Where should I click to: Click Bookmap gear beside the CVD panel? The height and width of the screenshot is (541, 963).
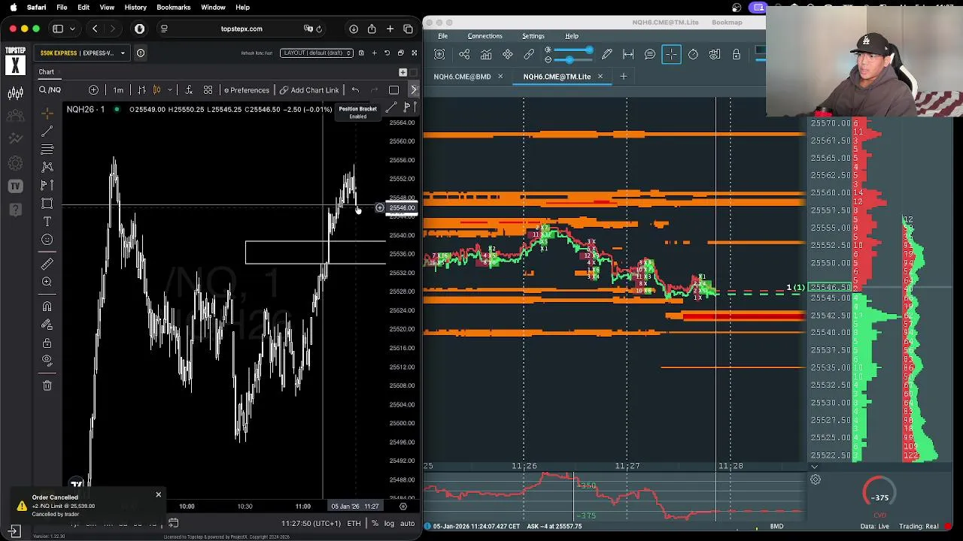pyautogui.click(x=815, y=479)
